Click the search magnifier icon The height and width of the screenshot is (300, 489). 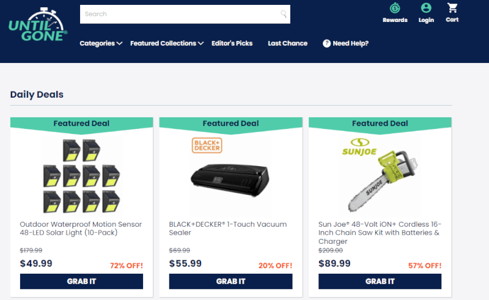click(x=284, y=14)
